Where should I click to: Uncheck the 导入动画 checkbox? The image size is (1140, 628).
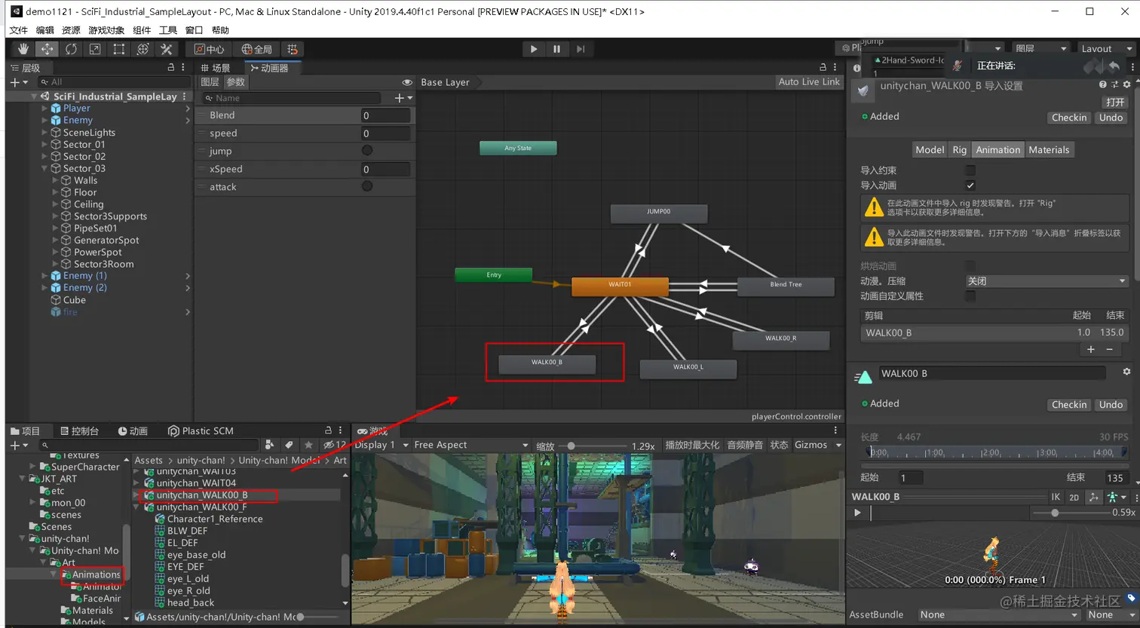tap(970, 185)
